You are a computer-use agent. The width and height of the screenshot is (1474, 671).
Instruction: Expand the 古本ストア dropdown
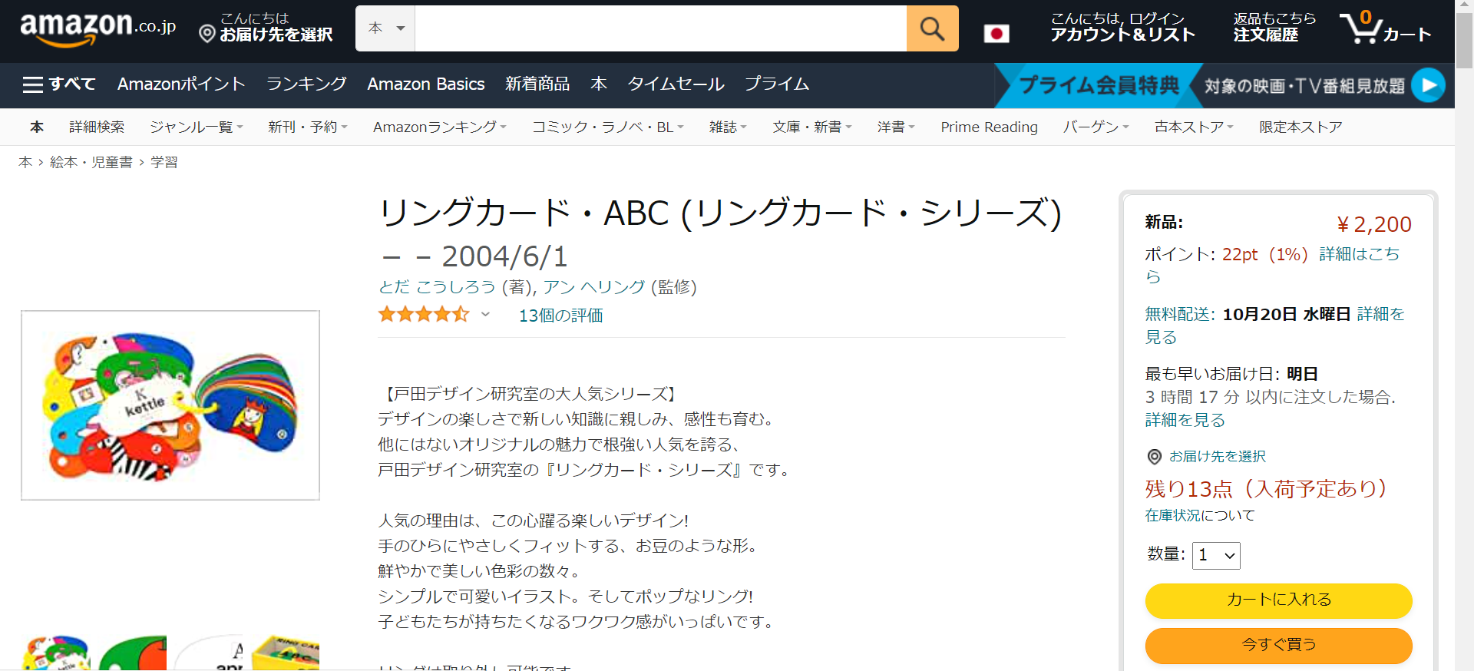click(1194, 127)
